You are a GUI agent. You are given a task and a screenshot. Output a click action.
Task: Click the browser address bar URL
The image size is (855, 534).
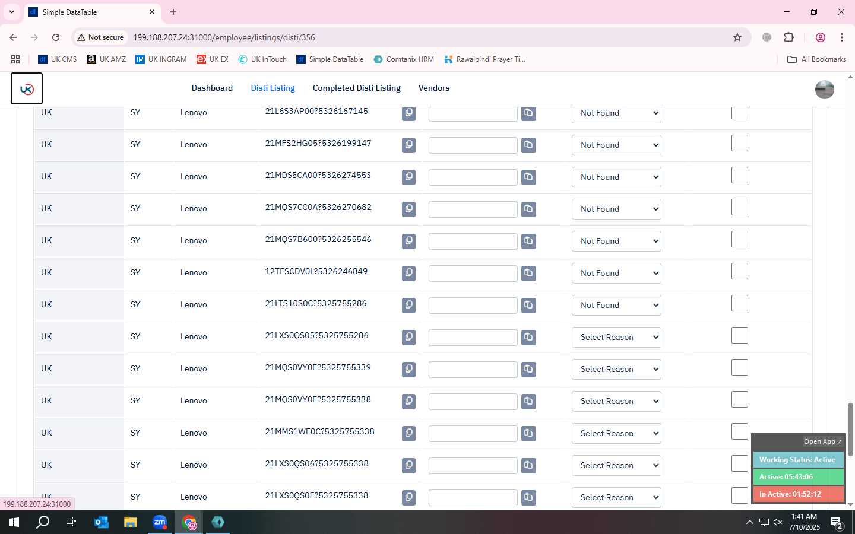point(224,37)
